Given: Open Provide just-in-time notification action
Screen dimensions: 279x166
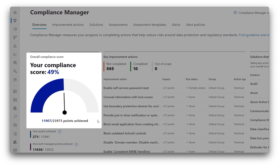Looking at the screenshot, I should pos(131,115).
